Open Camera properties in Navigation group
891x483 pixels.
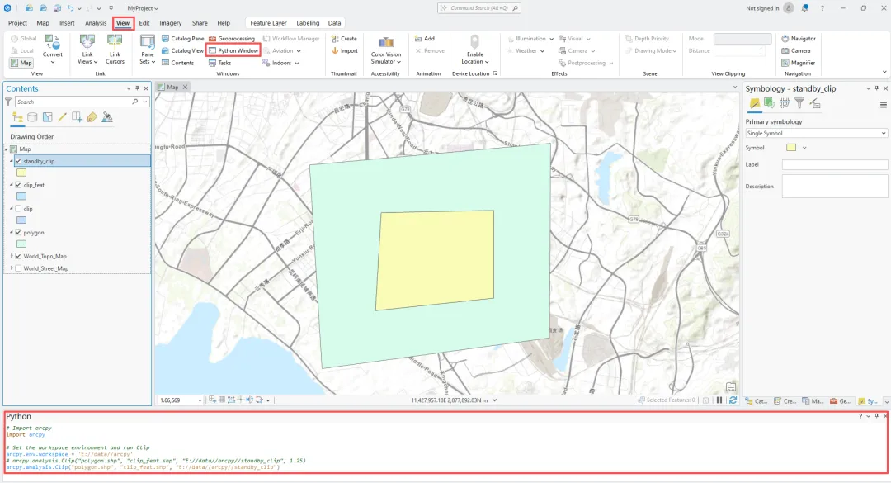coord(796,50)
